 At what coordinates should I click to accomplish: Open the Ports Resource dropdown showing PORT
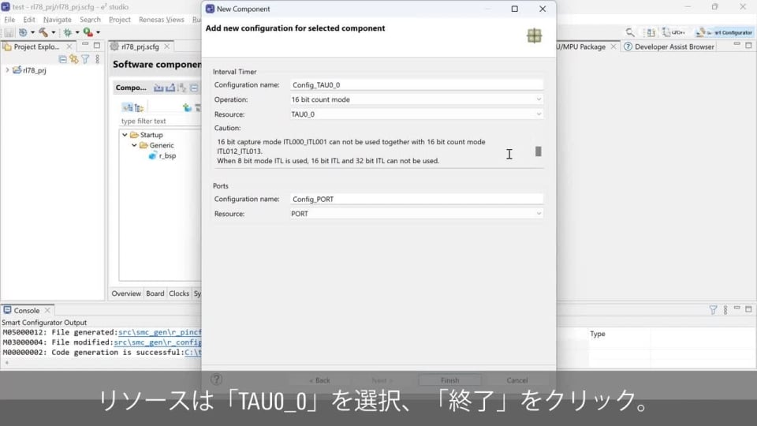(x=416, y=214)
